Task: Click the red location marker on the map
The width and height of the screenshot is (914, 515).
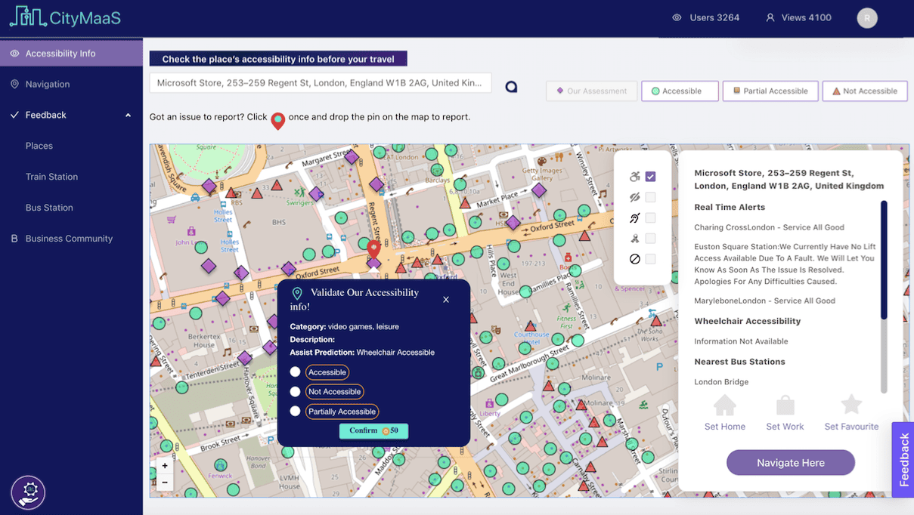Action: click(373, 248)
